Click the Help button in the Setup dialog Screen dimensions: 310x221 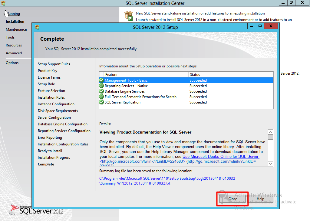pyautogui.click(x=260, y=199)
